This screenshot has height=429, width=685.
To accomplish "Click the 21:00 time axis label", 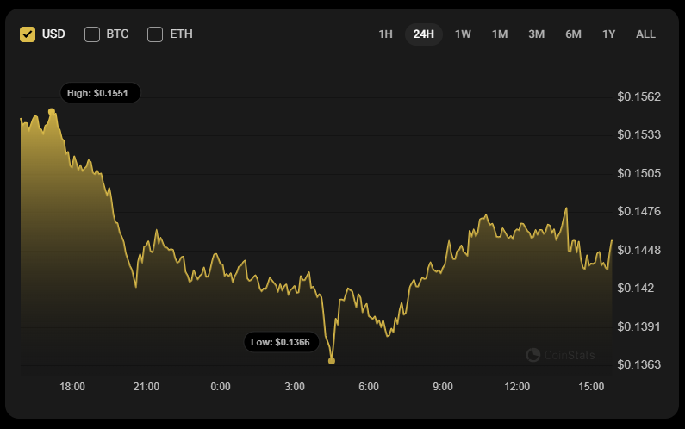I will [146, 387].
